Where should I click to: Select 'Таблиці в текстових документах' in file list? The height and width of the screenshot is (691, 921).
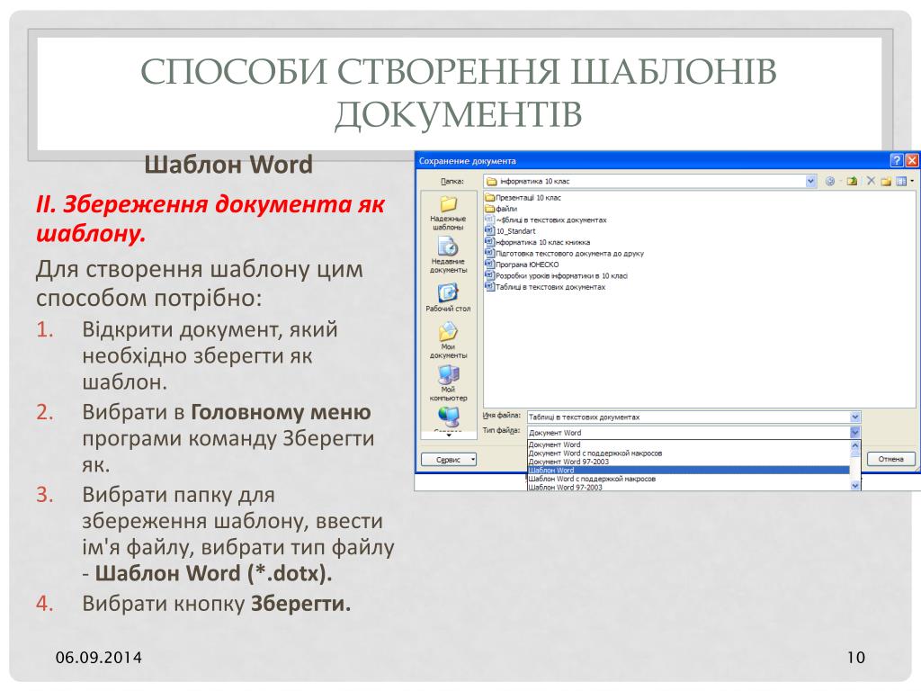coord(545,287)
